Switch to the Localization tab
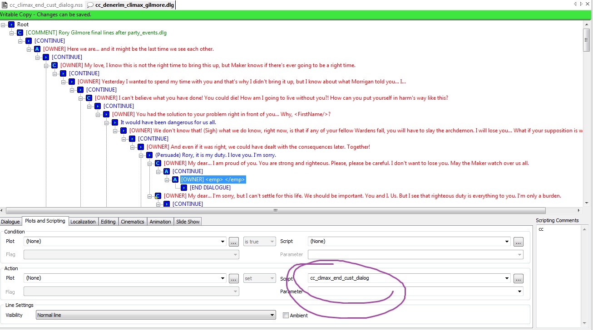This screenshot has width=593, height=330. [x=83, y=222]
